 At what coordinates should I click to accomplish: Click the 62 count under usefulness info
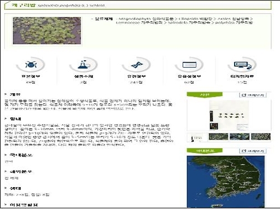click(x=189, y=82)
